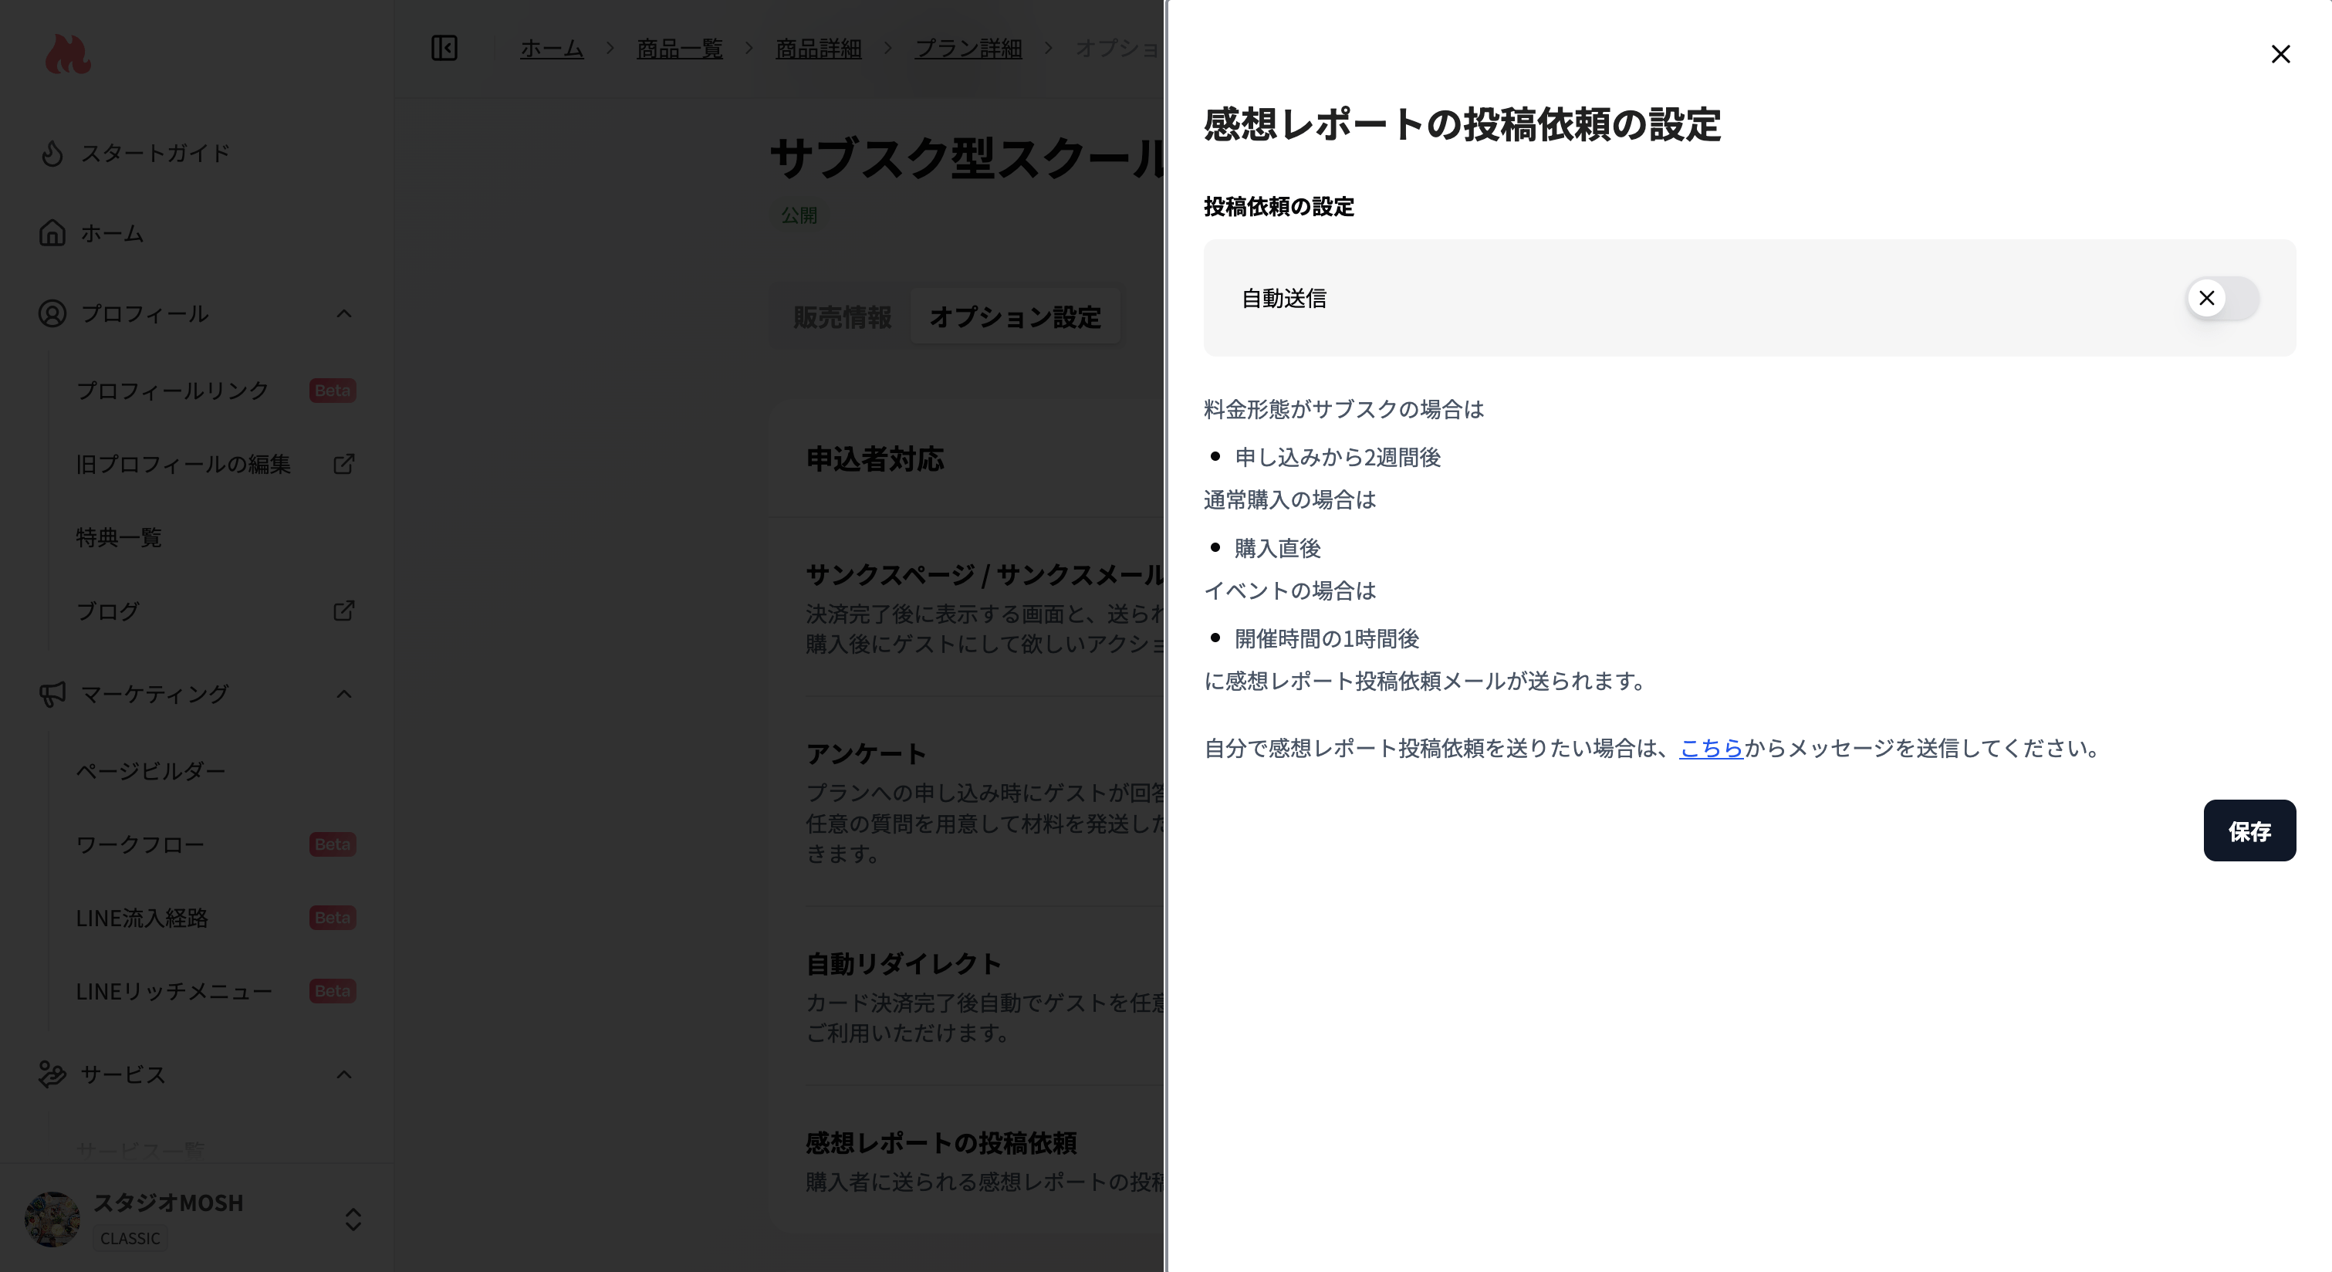Click the サンクスページ / サンクスメール option row
The height and width of the screenshot is (1272, 2332).
(984, 608)
